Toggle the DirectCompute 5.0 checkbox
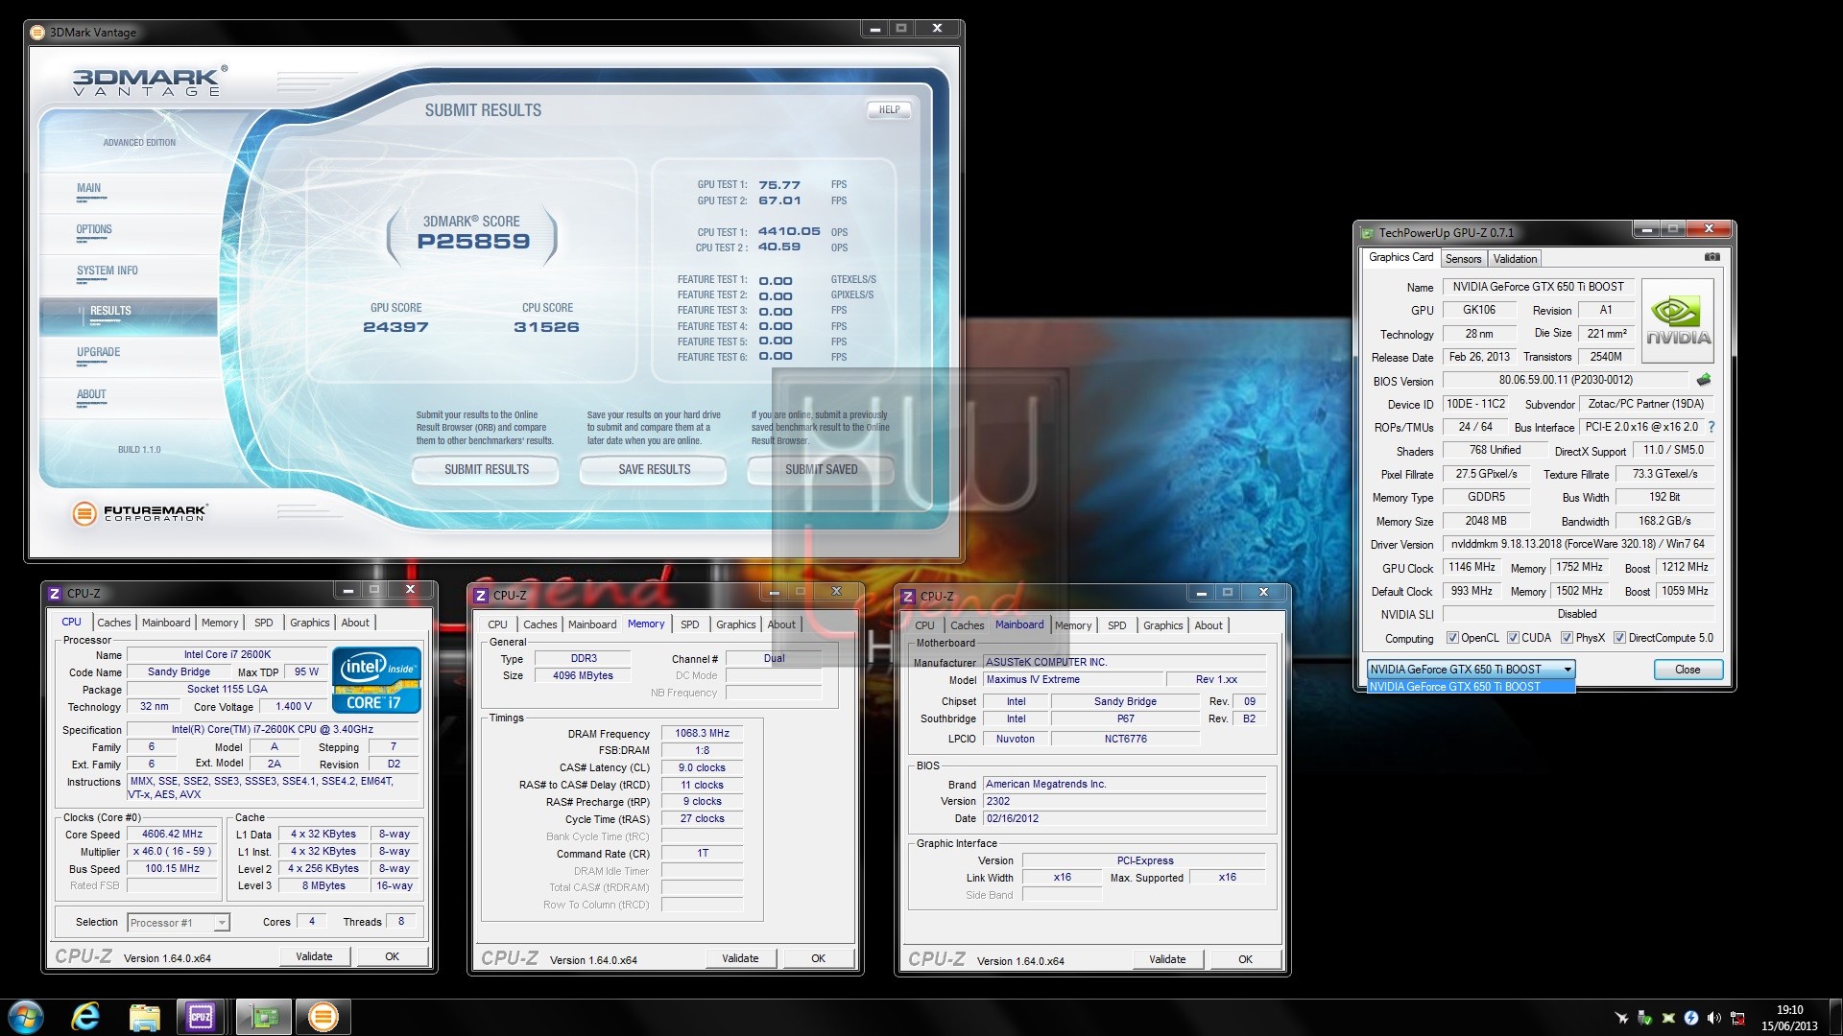The height and width of the screenshot is (1036, 1843). coord(1620,638)
